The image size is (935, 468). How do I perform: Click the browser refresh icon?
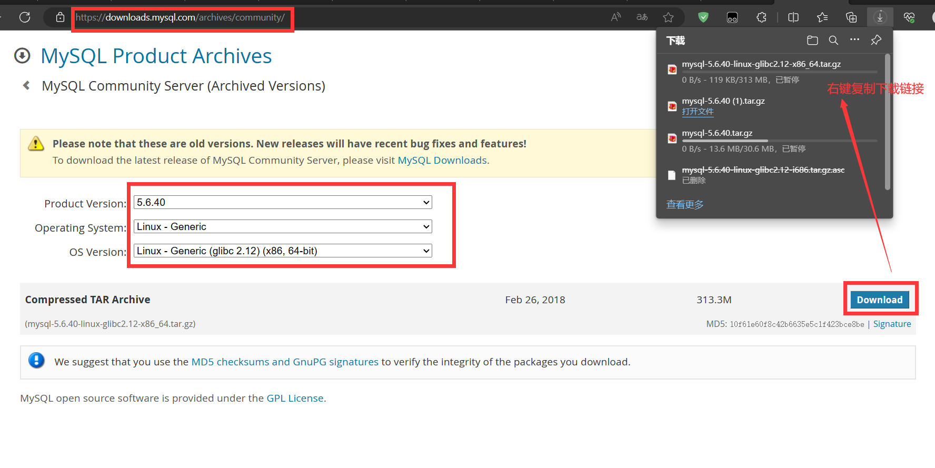(x=25, y=17)
